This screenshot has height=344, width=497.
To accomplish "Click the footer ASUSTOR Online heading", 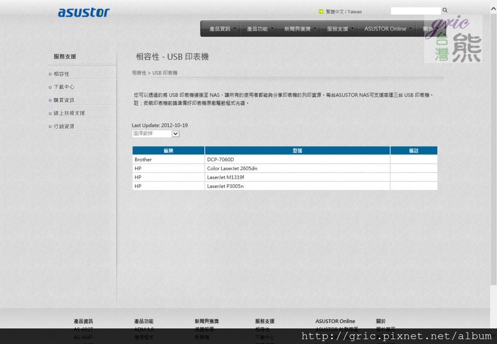I will [335, 321].
